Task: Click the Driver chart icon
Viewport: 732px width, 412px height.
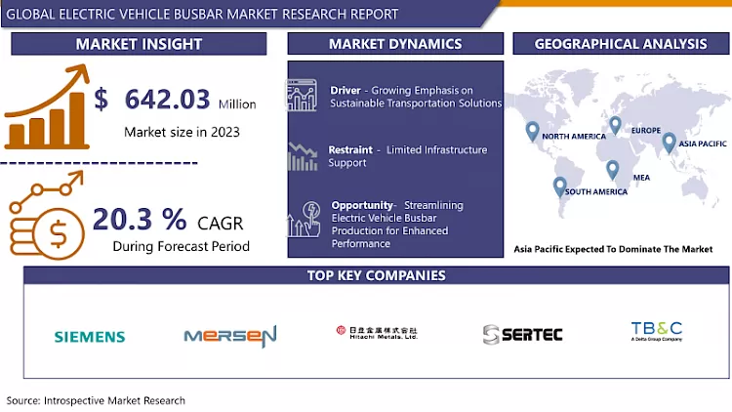Action: tap(302, 96)
